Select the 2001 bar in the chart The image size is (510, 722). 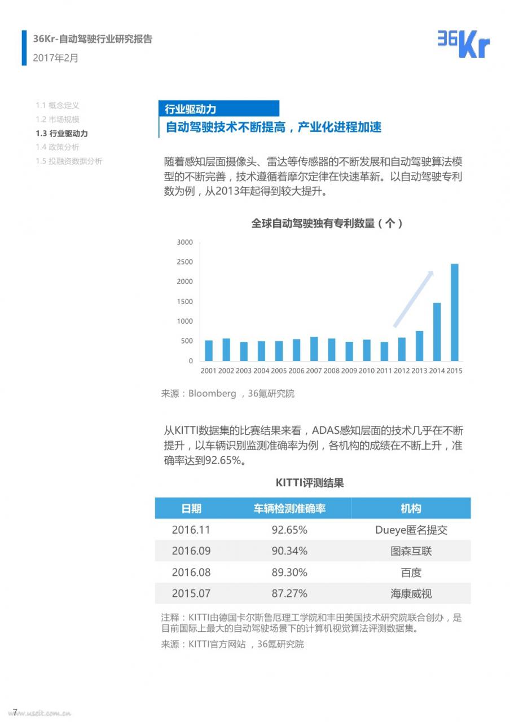(209, 350)
